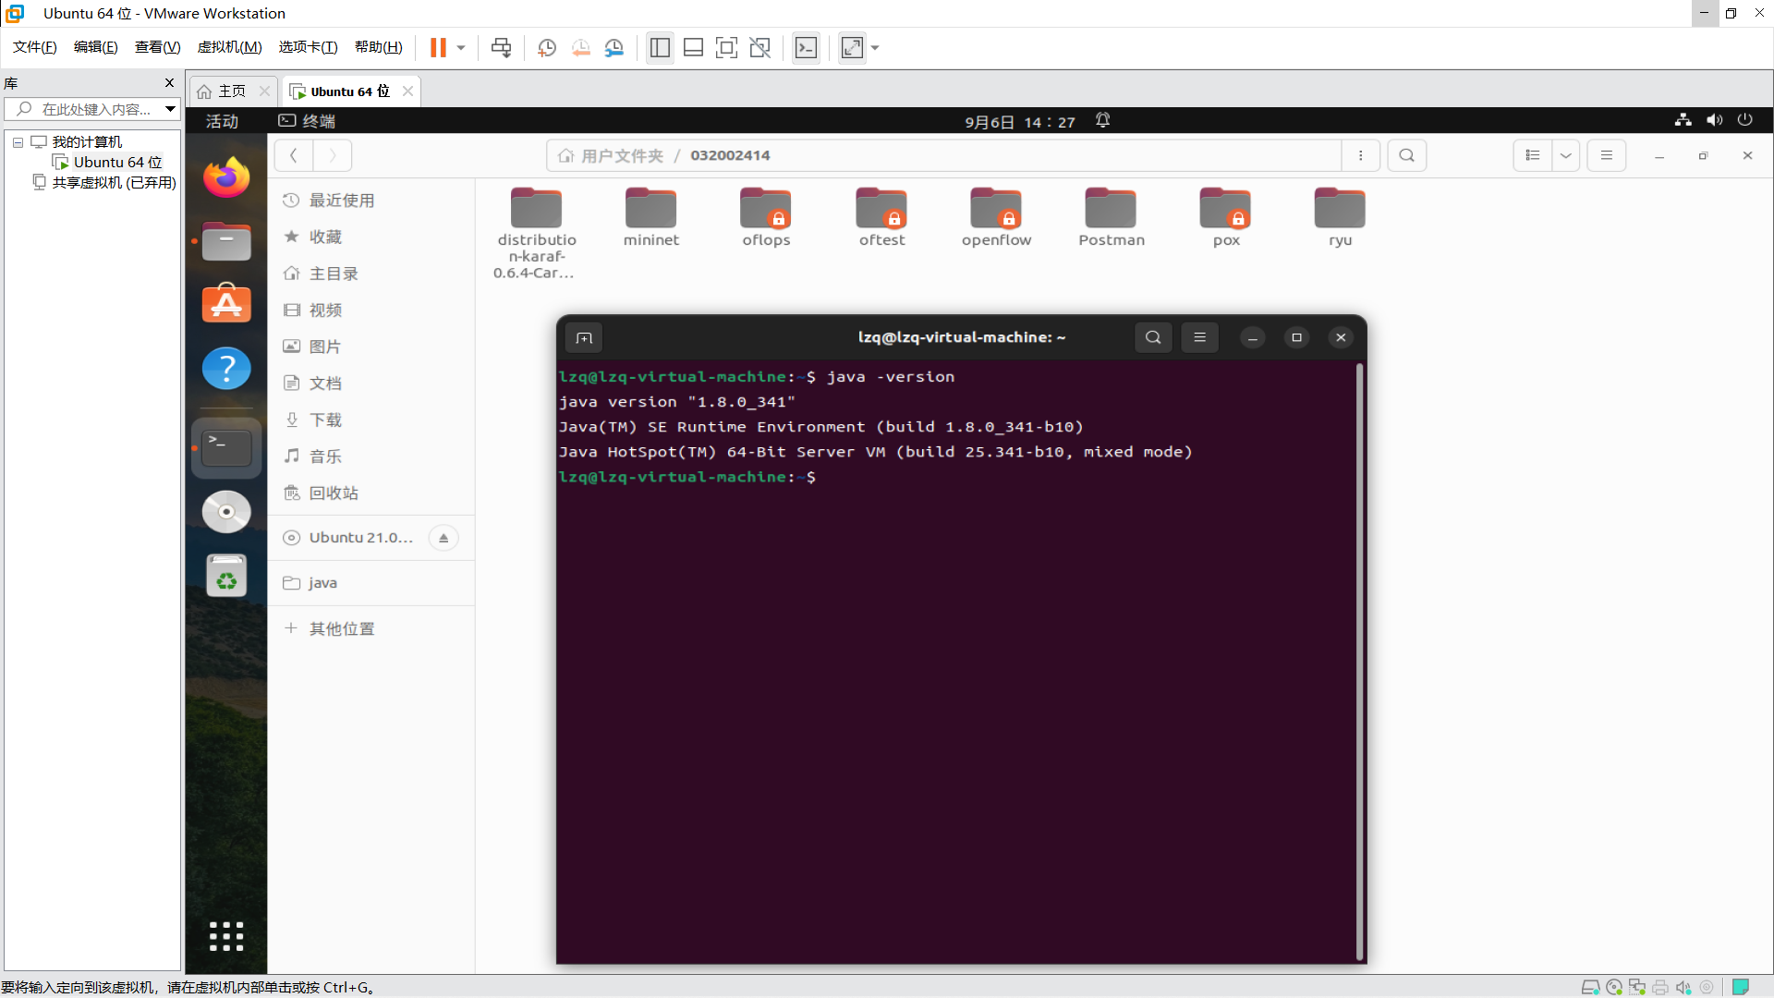Click the Files search icon

tap(1406, 155)
